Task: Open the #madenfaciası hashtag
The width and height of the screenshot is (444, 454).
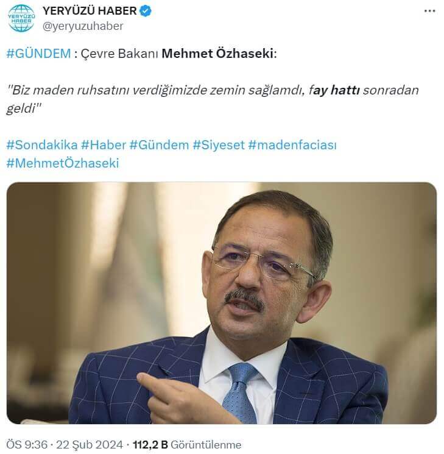Action: (x=292, y=145)
